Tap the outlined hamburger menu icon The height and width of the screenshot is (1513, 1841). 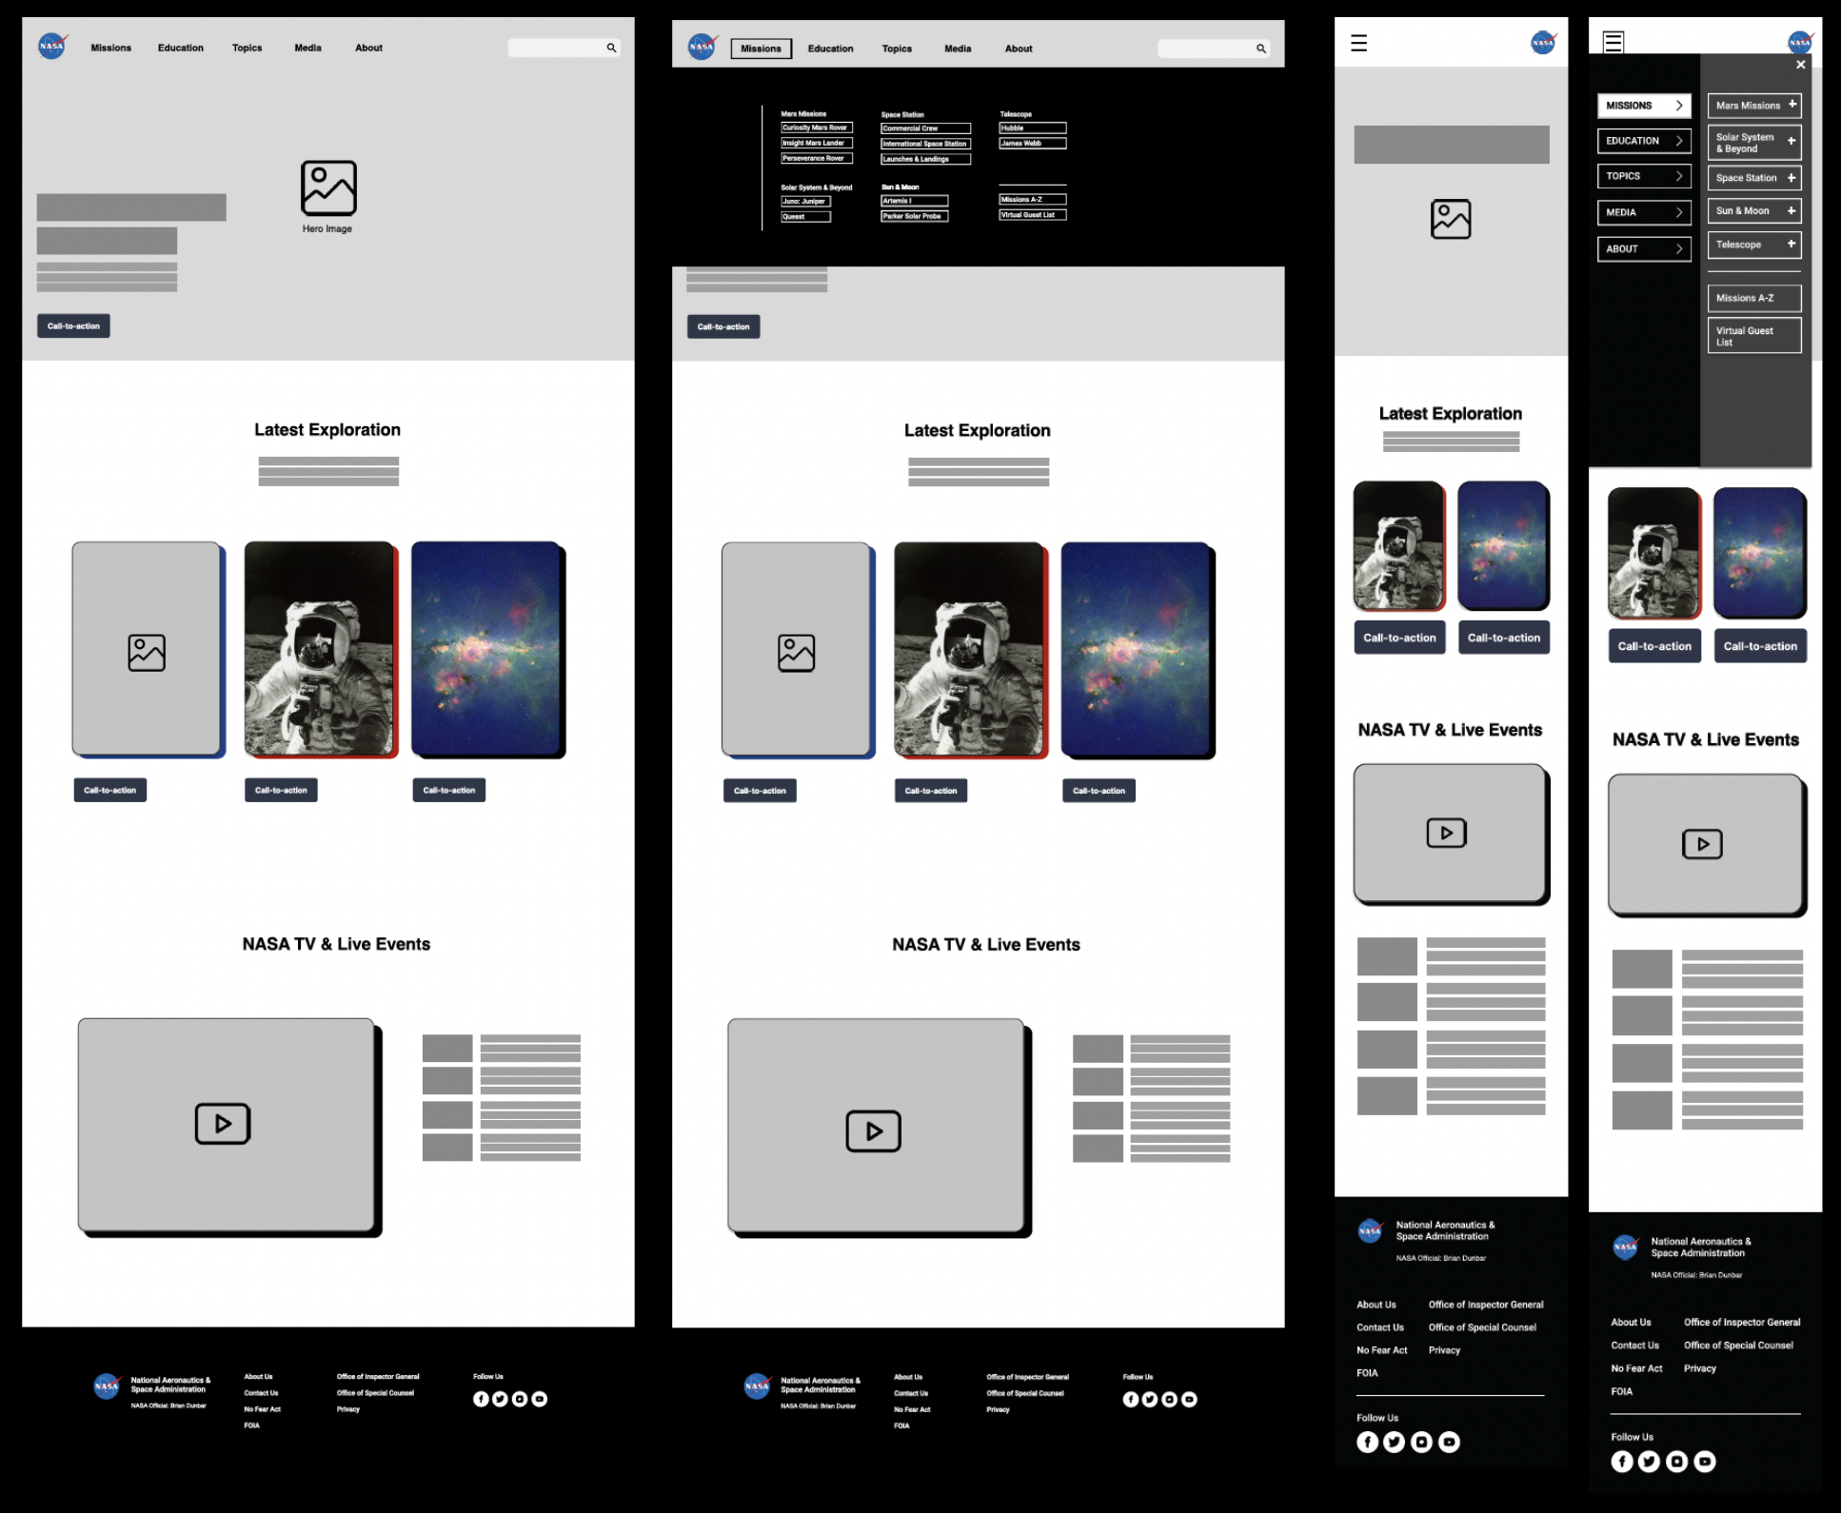pos(1613,42)
